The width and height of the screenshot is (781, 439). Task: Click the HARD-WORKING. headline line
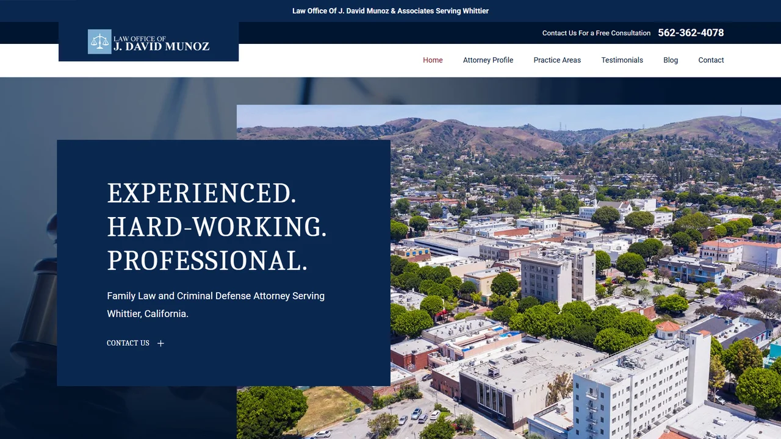click(x=217, y=227)
